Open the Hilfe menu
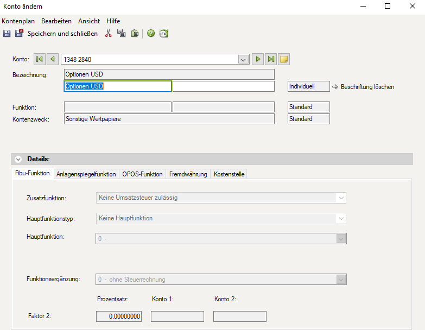Viewport: 425px width, 330px height. [x=113, y=21]
